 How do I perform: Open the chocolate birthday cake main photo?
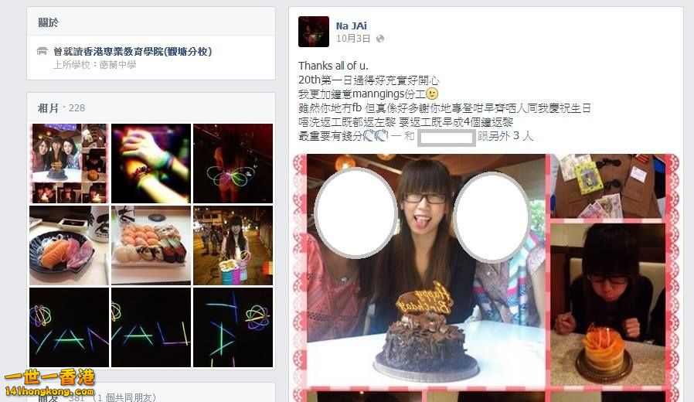[426, 270]
